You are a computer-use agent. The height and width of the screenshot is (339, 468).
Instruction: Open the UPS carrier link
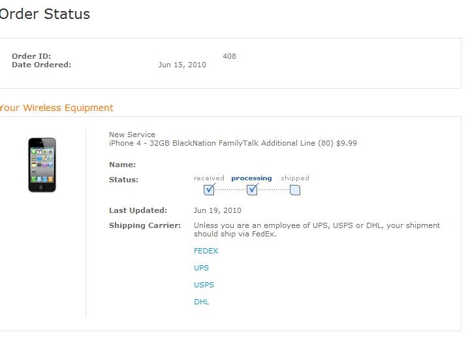pos(201,268)
